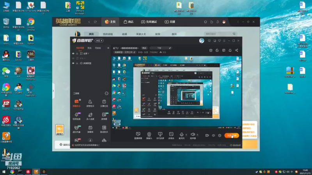Click the share icon in streaming toolbar
Screen dimensions: 312x175
tap(237, 51)
